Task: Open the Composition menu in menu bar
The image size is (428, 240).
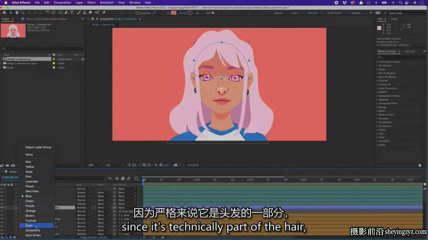Action: (x=62, y=2)
